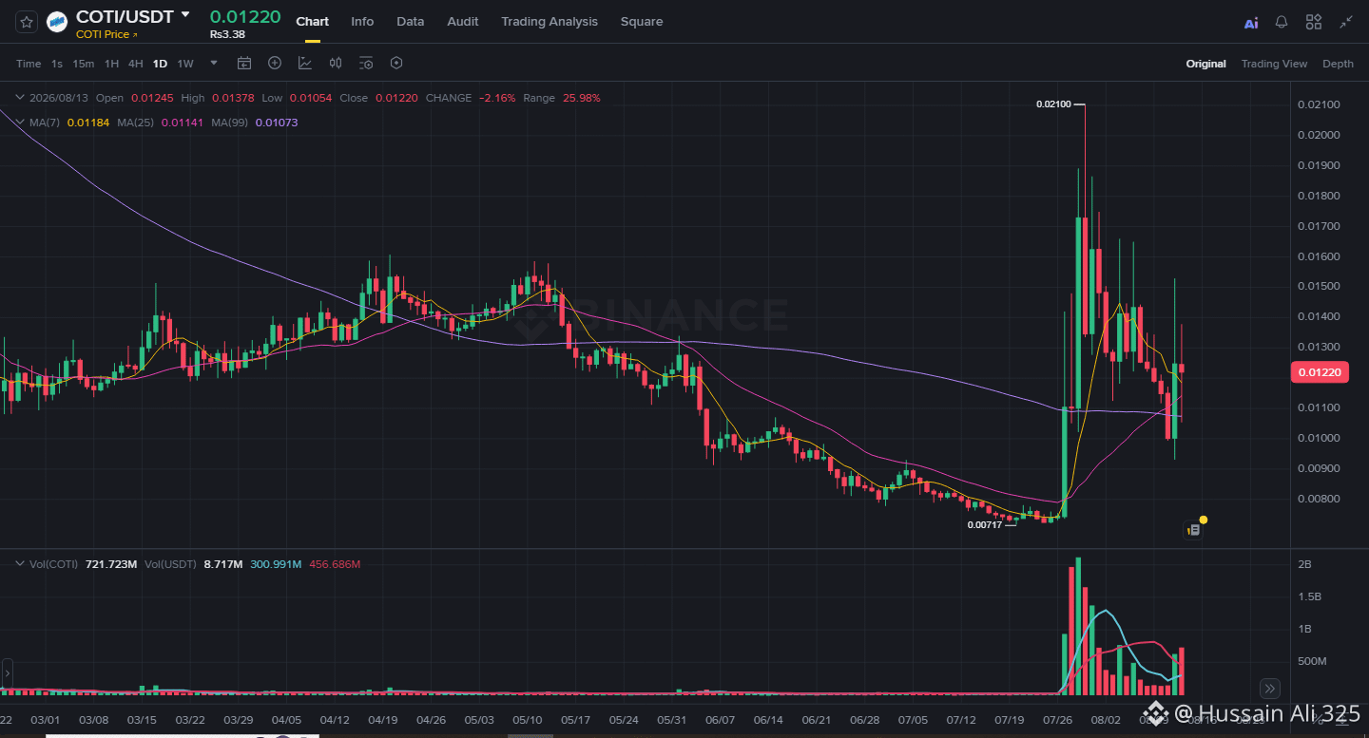Click the volume value 456.686M
This screenshot has height=738, width=1369.
[335, 564]
